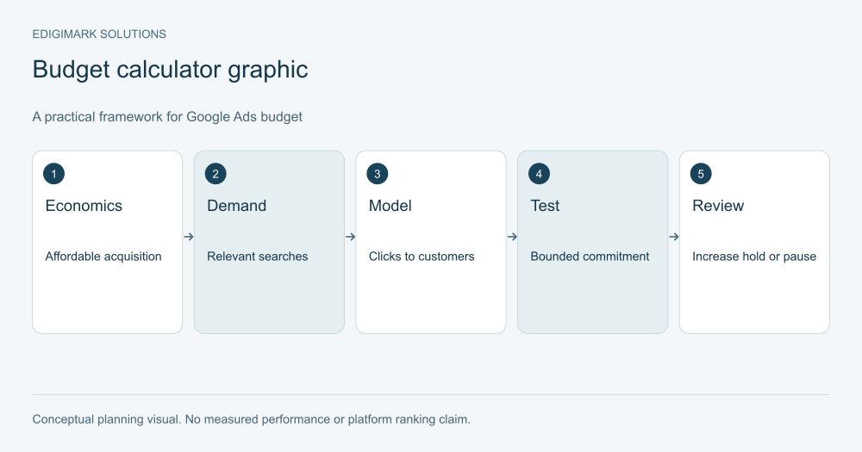Viewport: 862px width, 452px height.
Task: Click the "Increase hold or pause" description
Action: click(x=754, y=257)
